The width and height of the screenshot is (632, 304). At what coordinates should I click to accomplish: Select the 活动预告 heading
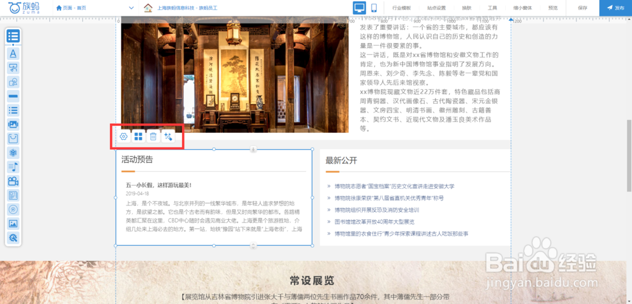click(x=137, y=160)
